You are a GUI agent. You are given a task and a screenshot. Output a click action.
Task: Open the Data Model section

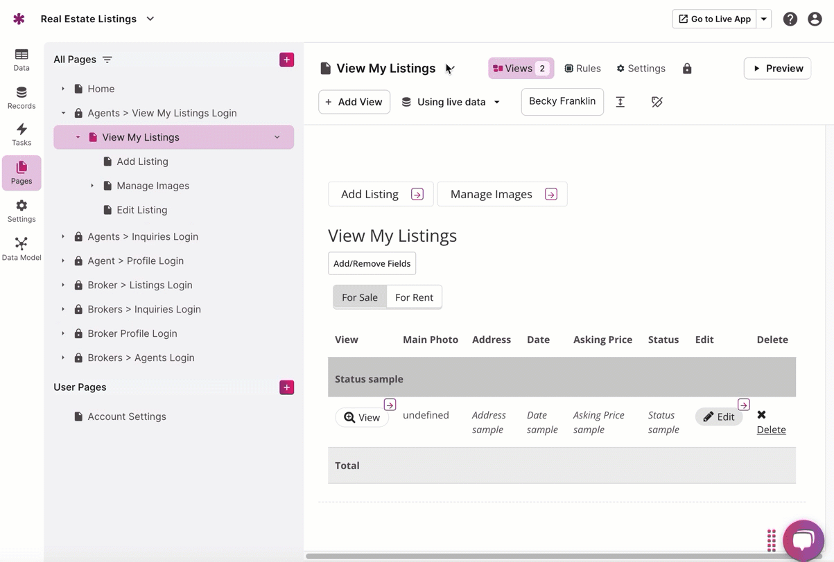[21, 249]
